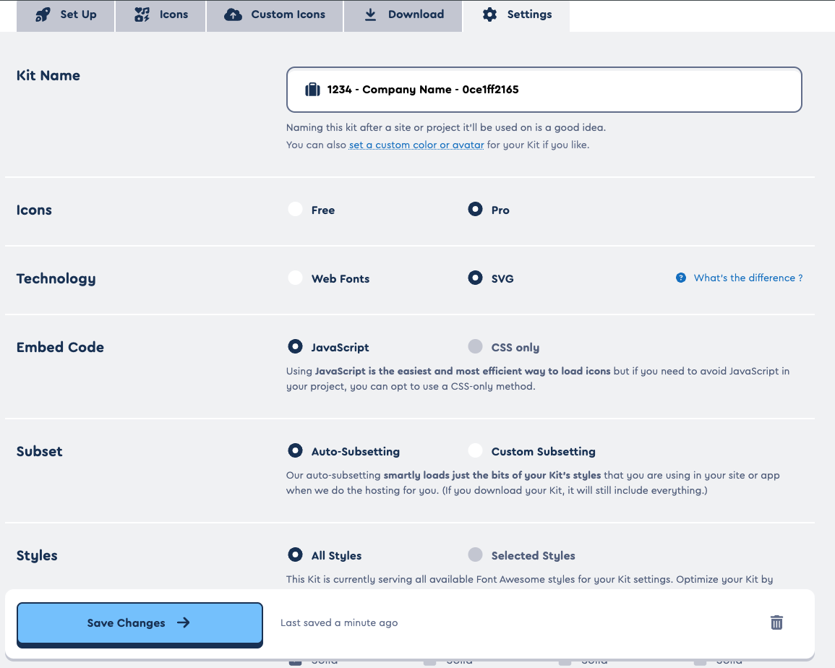Image resolution: width=835 pixels, height=668 pixels.
Task: Click the download arrow icon on Download tab
Action: (x=370, y=14)
